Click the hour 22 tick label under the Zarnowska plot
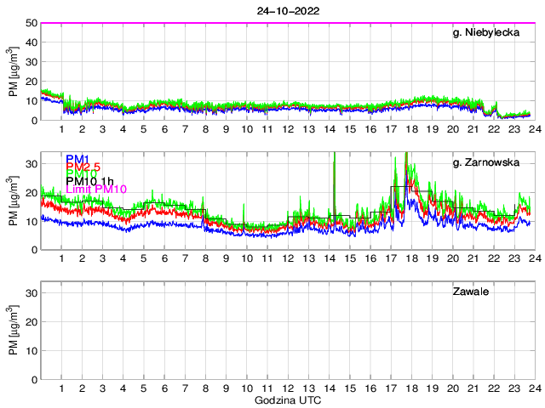Viewport: 545px width, 408px height. coord(494,258)
